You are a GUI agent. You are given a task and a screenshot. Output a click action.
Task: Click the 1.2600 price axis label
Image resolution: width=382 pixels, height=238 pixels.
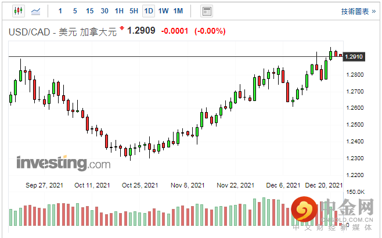point(355,107)
